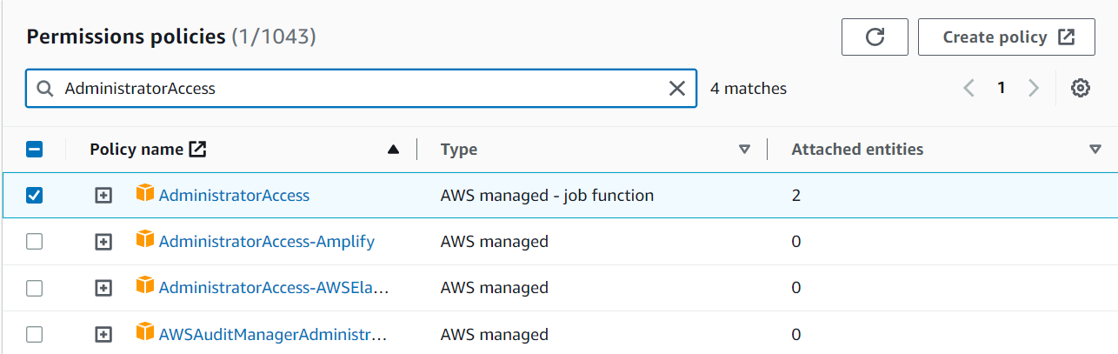Check the AWSAuditManagerAdministr policy checkbox
The height and width of the screenshot is (354, 1118).
tap(35, 335)
